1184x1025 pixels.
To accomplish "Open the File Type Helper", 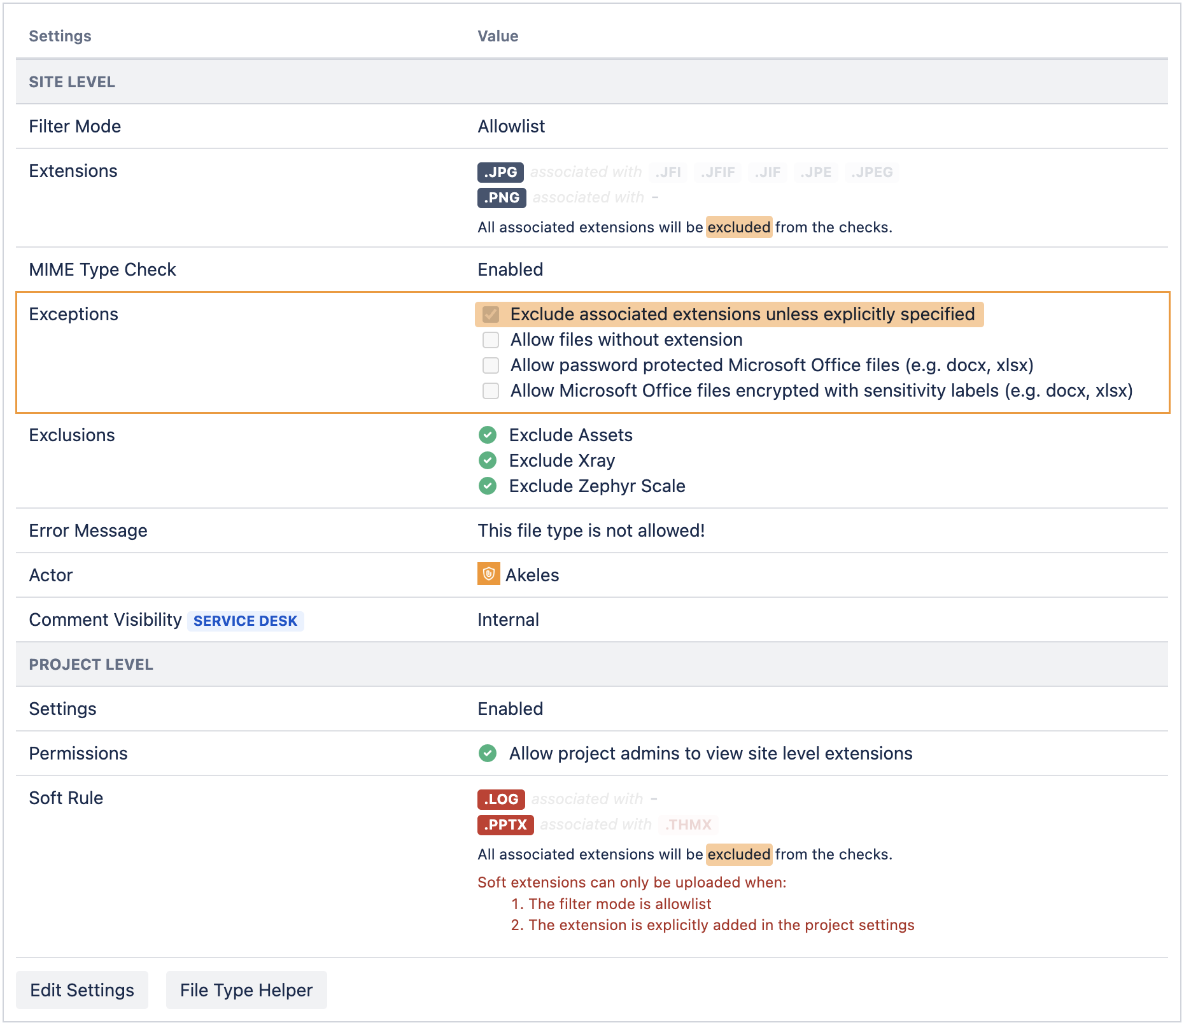I will tap(246, 990).
